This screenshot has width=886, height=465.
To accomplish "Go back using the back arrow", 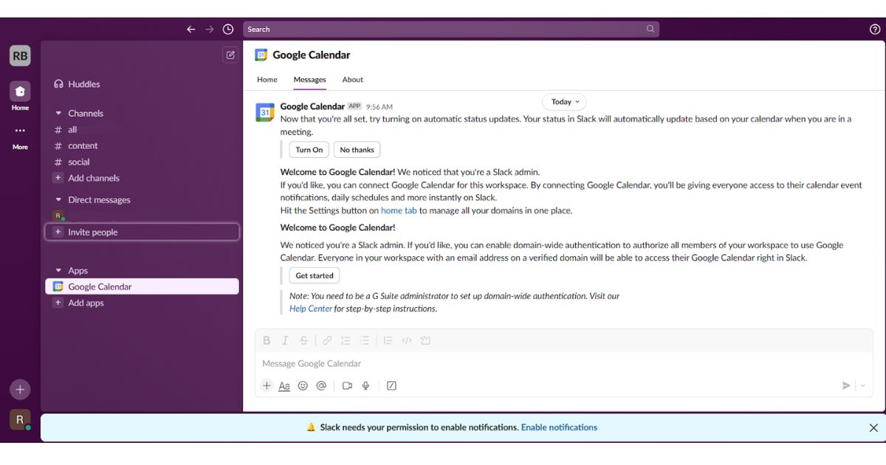I will click(x=190, y=30).
